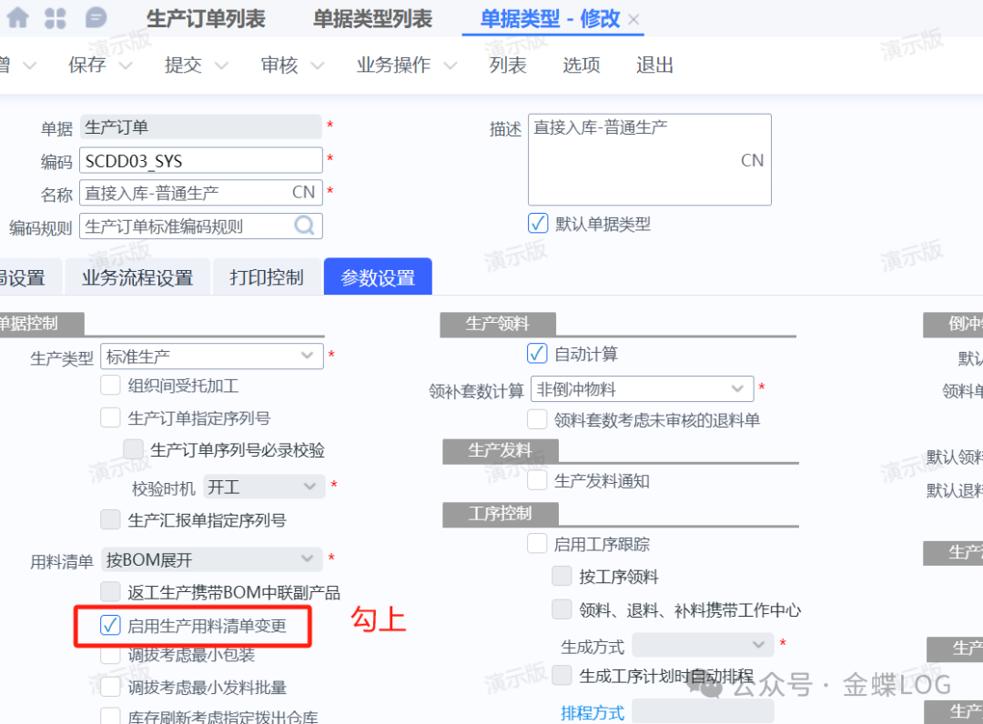The width and height of the screenshot is (983, 724).
Task: Expand the 保存 arrow in toolbar
Action: tap(126, 65)
